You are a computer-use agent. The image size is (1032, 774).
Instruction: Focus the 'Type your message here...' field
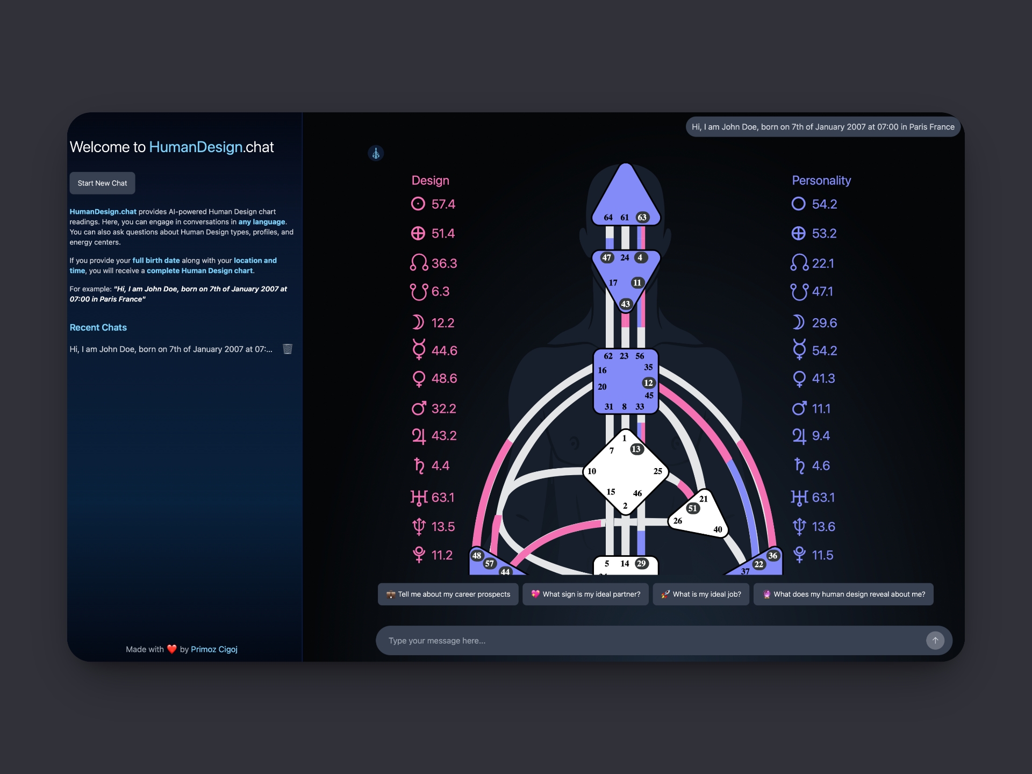point(650,641)
